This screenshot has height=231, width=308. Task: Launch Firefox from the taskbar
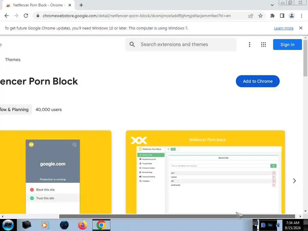(x=83, y=225)
